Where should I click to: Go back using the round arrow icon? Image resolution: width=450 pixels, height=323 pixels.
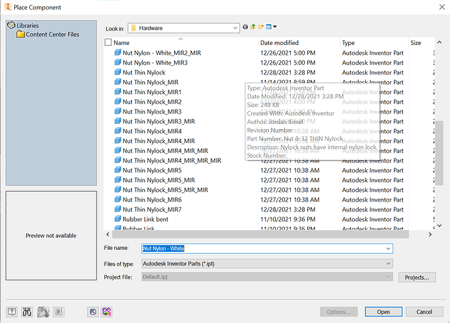[245, 27]
